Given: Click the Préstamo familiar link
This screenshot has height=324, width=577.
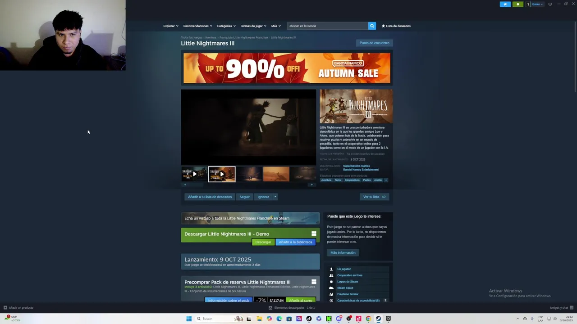Looking at the screenshot, I should click(x=348, y=294).
